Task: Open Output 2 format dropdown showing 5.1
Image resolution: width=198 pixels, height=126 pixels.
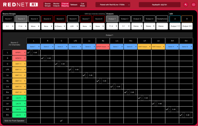Action: pyautogui.click(x=125, y=26)
